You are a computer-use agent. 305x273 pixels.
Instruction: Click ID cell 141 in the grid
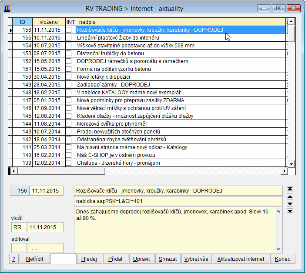click(x=22, y=147)
